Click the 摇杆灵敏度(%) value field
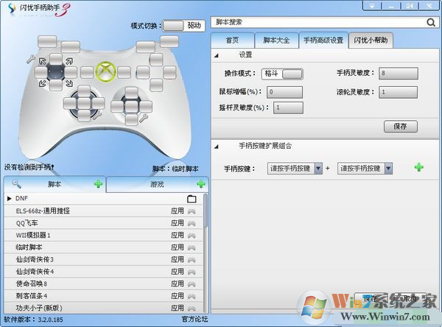This screenshot has height=327, width=442. (288, 108)
